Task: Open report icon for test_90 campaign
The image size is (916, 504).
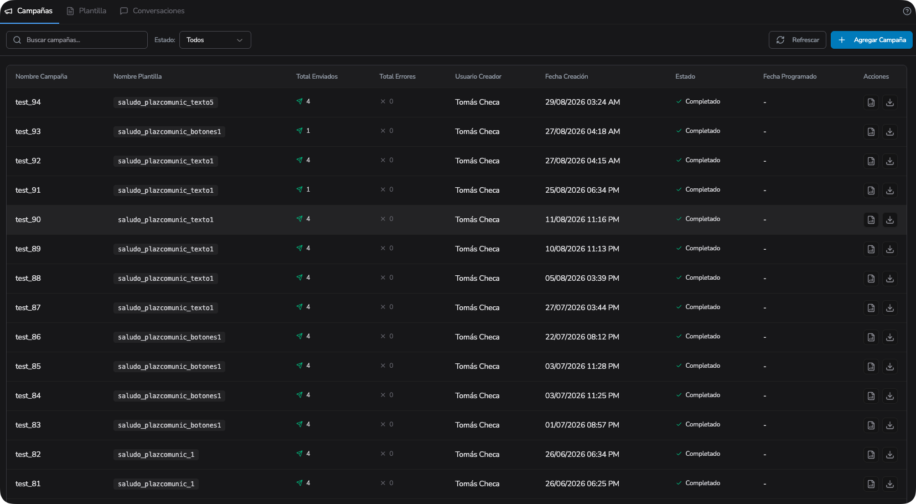Action: [x=871, y=220]
